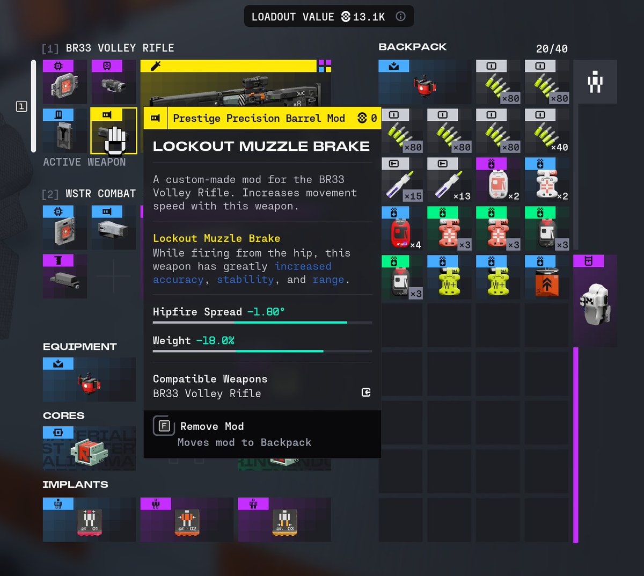Click the BR33 VOLLEY RIFLE slot header
The image size is (644, 576).
tap(108, 48)
